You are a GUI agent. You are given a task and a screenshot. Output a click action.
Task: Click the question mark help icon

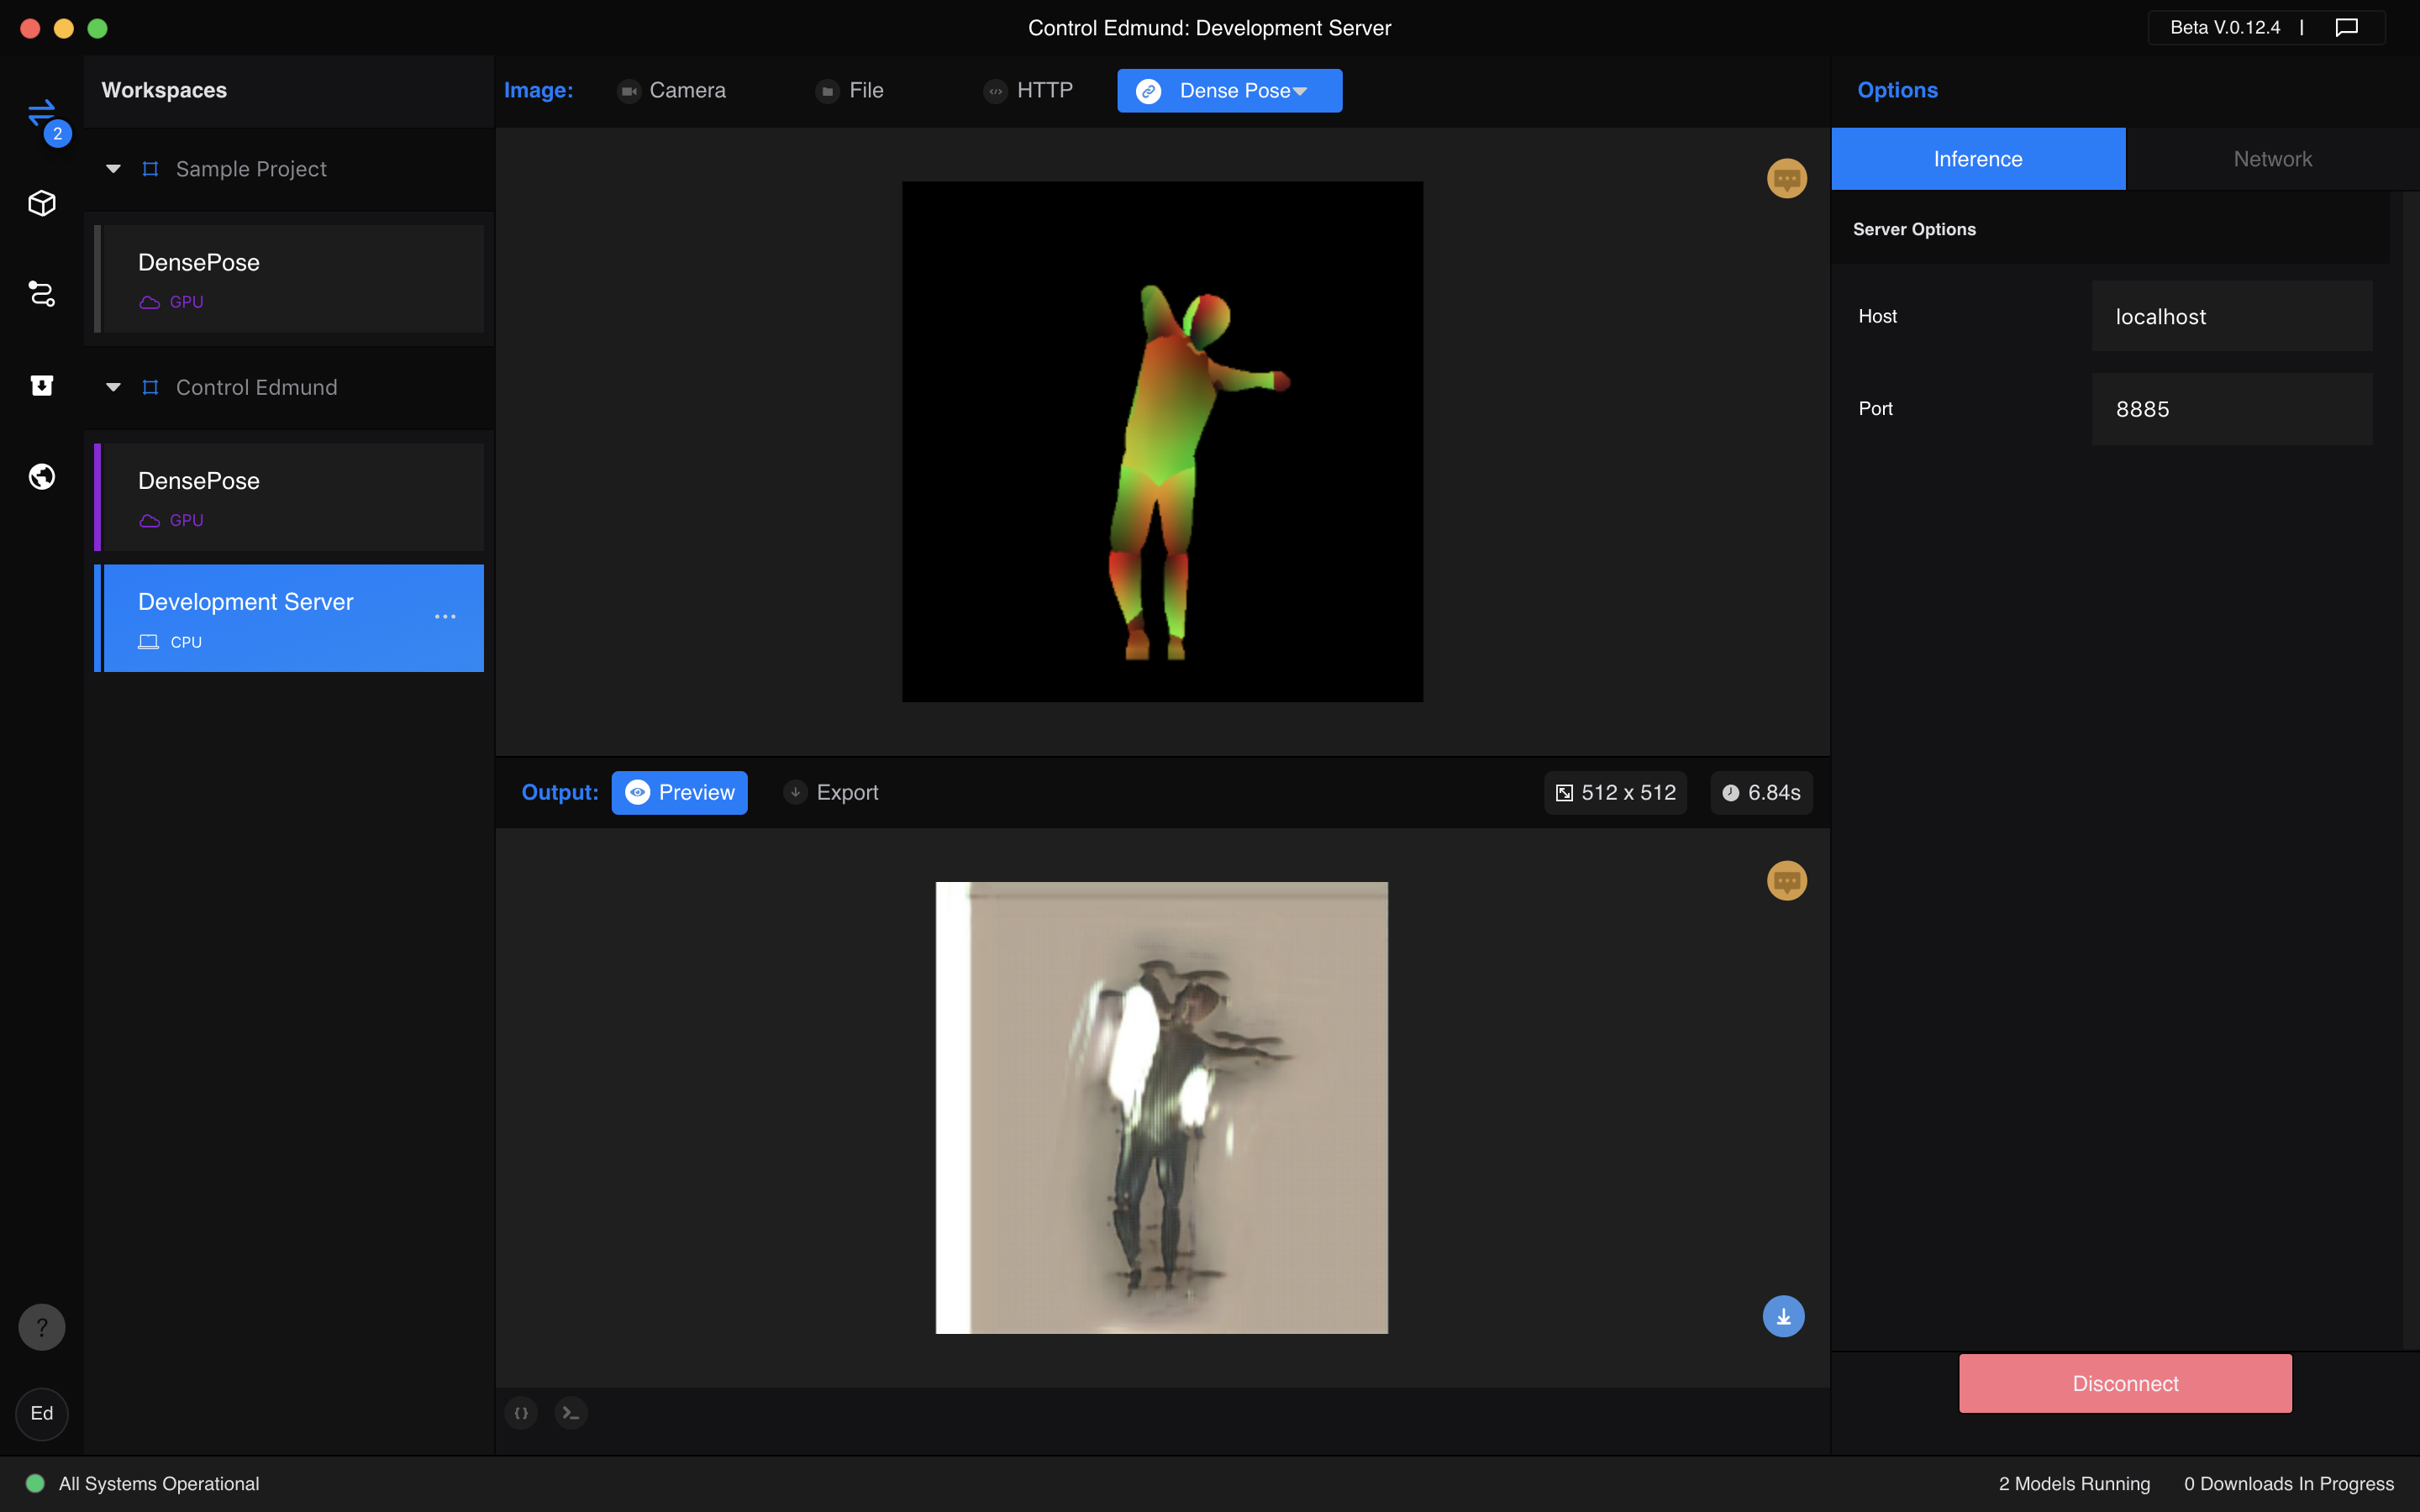(41, 1327)
